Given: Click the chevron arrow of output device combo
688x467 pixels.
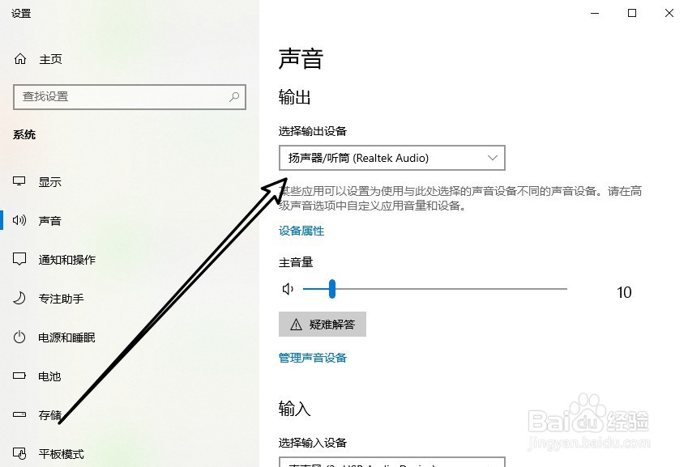Looking at the screenshot, I should (493, 158).
